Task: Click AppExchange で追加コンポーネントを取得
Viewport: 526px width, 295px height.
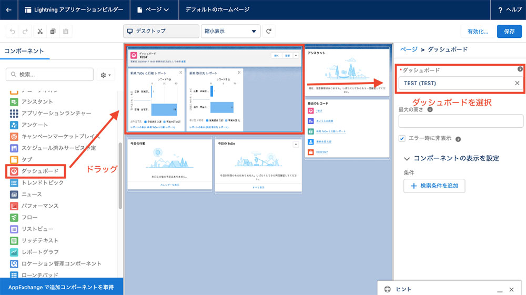Action: [62, 287]
